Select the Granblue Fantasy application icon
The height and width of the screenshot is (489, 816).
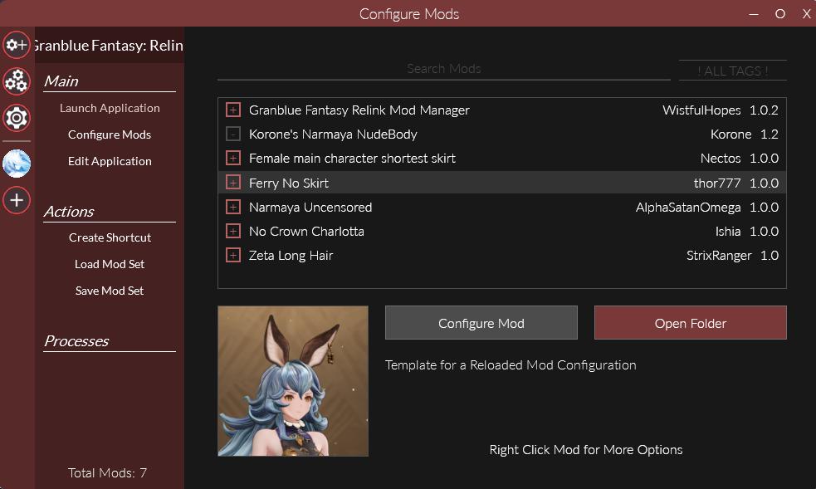pos(17,164)
